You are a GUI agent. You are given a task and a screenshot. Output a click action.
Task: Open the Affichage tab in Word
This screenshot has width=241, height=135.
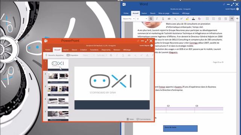click(186, 13)
